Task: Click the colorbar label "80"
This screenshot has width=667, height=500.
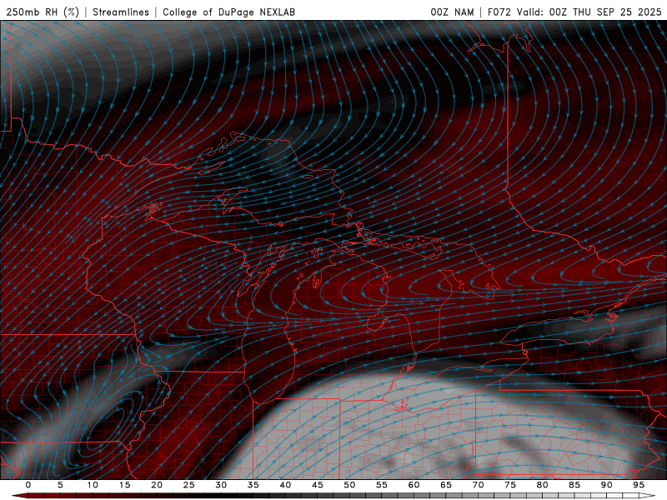Action: 542,485
